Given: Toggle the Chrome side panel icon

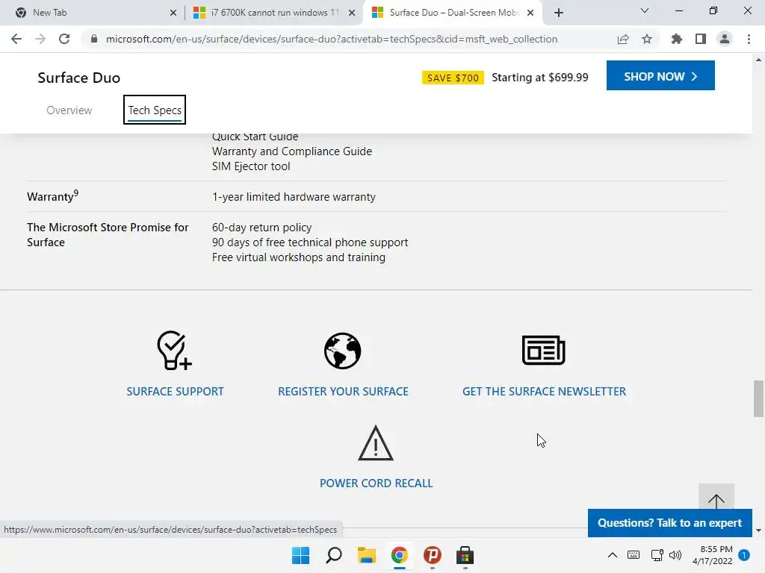Looking at the screenshot, I should pyautogui.click(x=701, y=39).
